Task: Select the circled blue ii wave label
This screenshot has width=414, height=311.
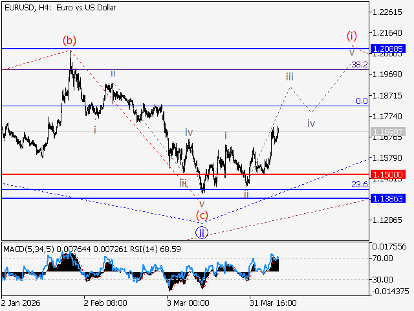Action: [x=202, y=232]
